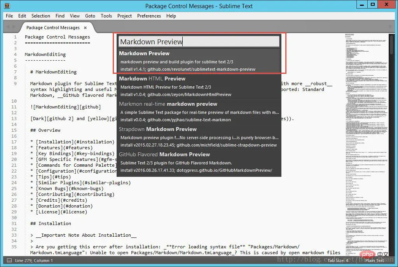
Task: Click Line 279, Column 1 in status bar
Action: (34, 260)
